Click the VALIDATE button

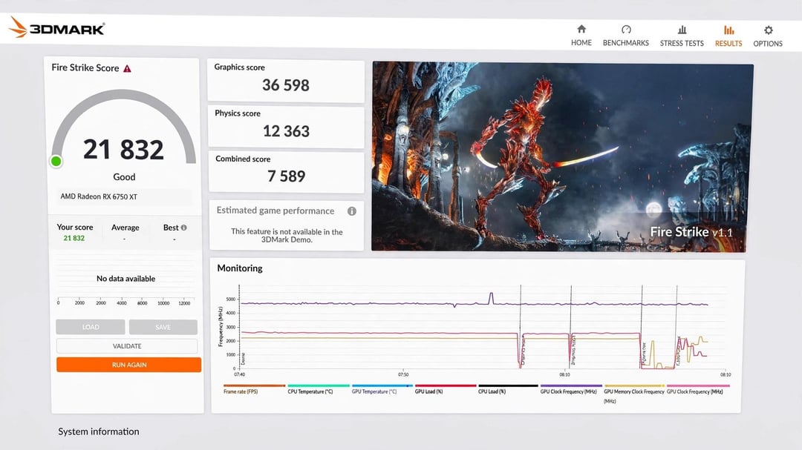point(127,345)
